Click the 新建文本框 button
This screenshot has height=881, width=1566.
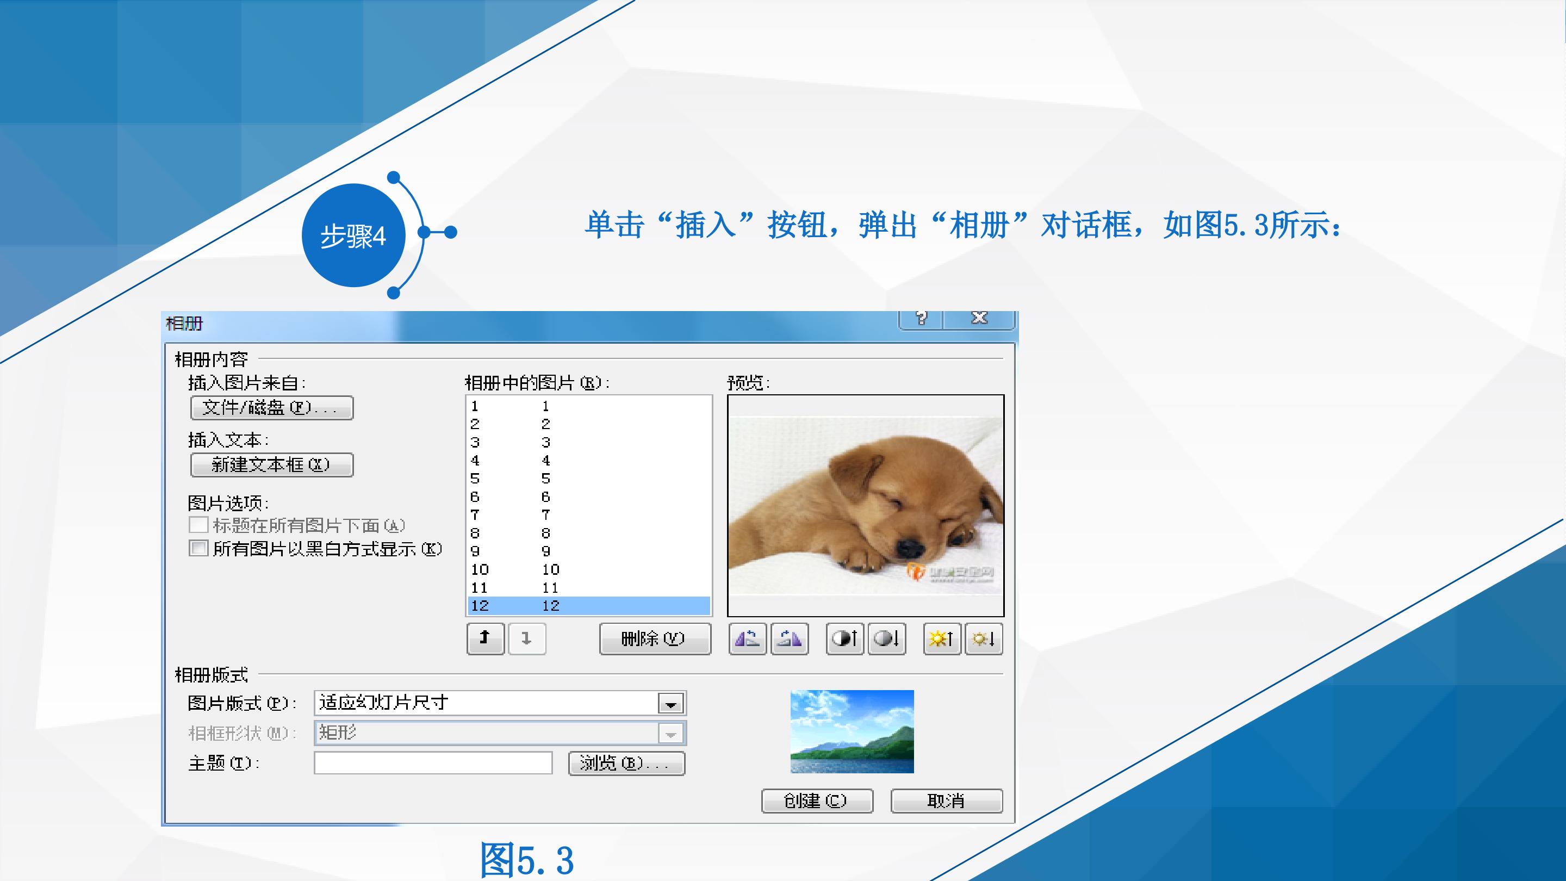(x=272, y=464)
